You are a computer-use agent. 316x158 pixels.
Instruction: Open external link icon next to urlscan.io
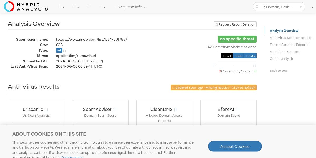click(x=46, y=110)
